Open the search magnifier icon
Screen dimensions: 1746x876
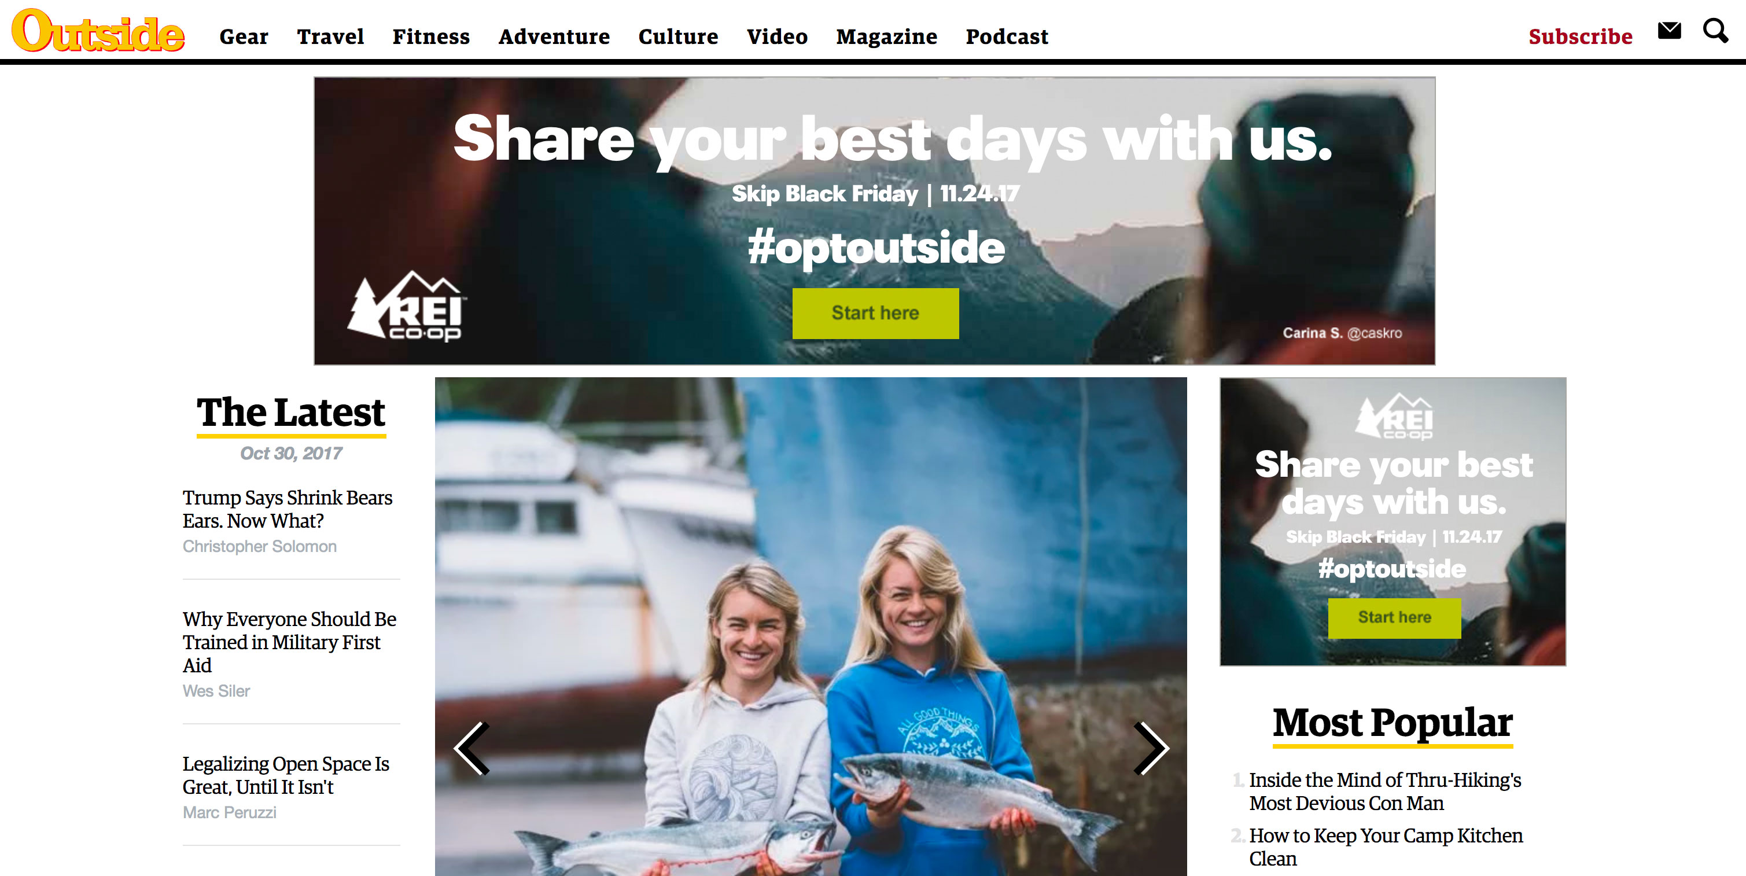pos(1715,31)
